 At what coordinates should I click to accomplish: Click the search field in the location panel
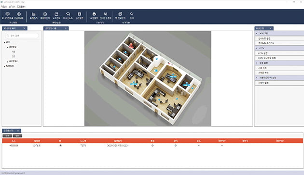coord(22,36)
